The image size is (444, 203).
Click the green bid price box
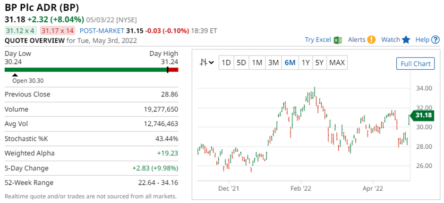tap(20, 31)
